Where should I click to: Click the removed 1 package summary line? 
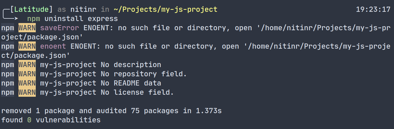111,111
